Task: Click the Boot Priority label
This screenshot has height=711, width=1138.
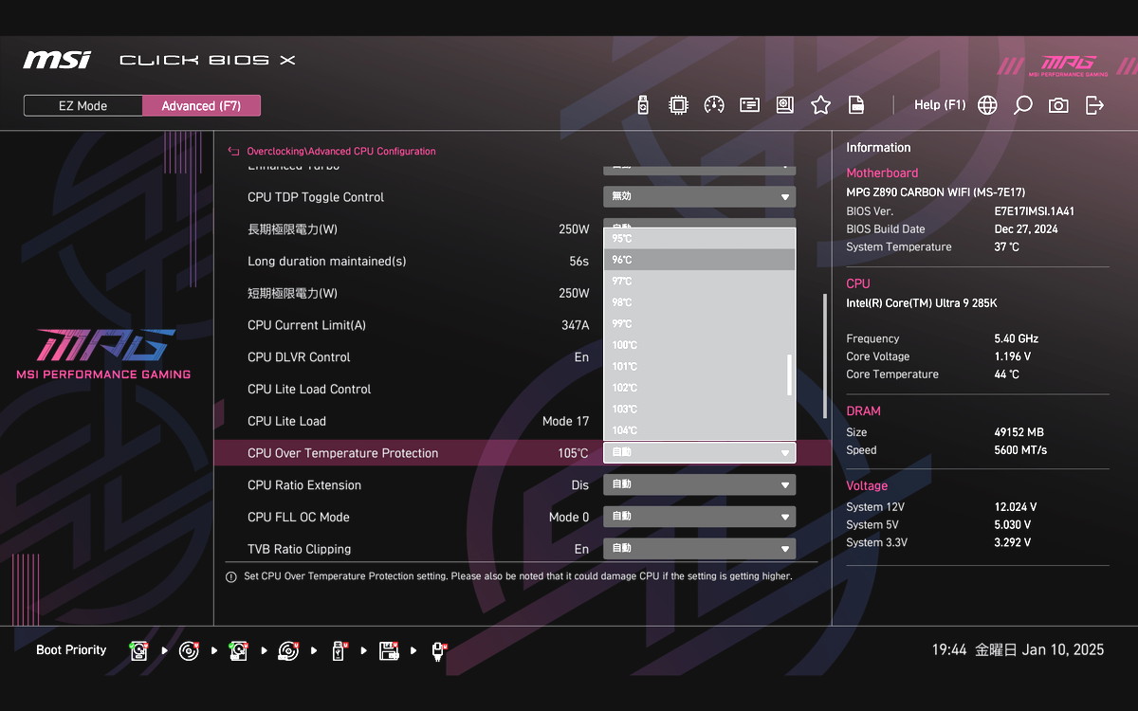Action: pyautogui.click(x=71, y=650)
